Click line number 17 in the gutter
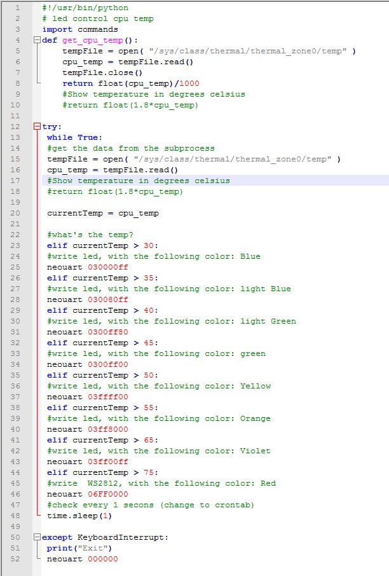The image size is (389, 576). tap(15, 181)
